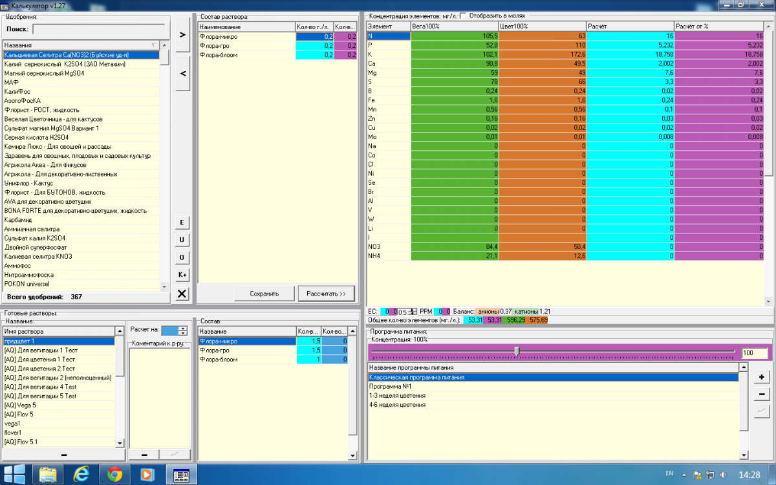
Task: Click the ready solutions list scroll-down arrow
Action: point(120,443)
